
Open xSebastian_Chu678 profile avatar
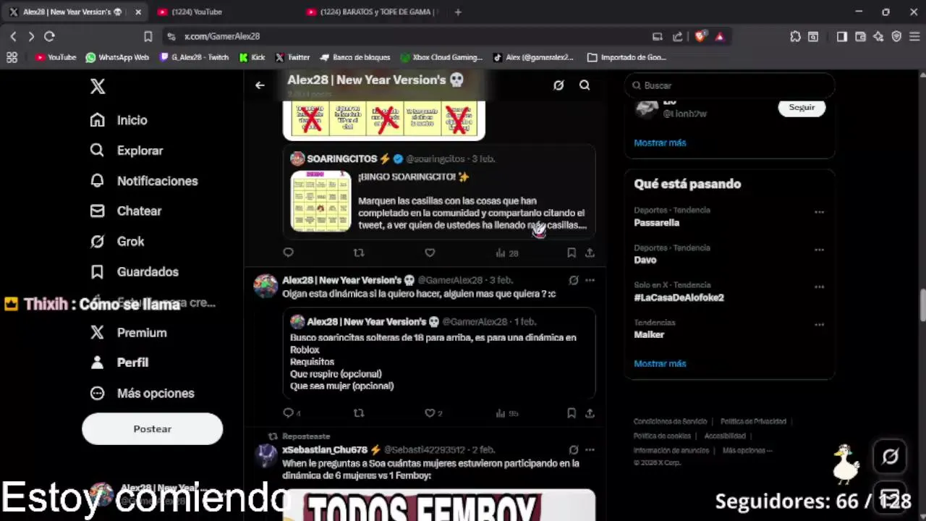(266, 456)
